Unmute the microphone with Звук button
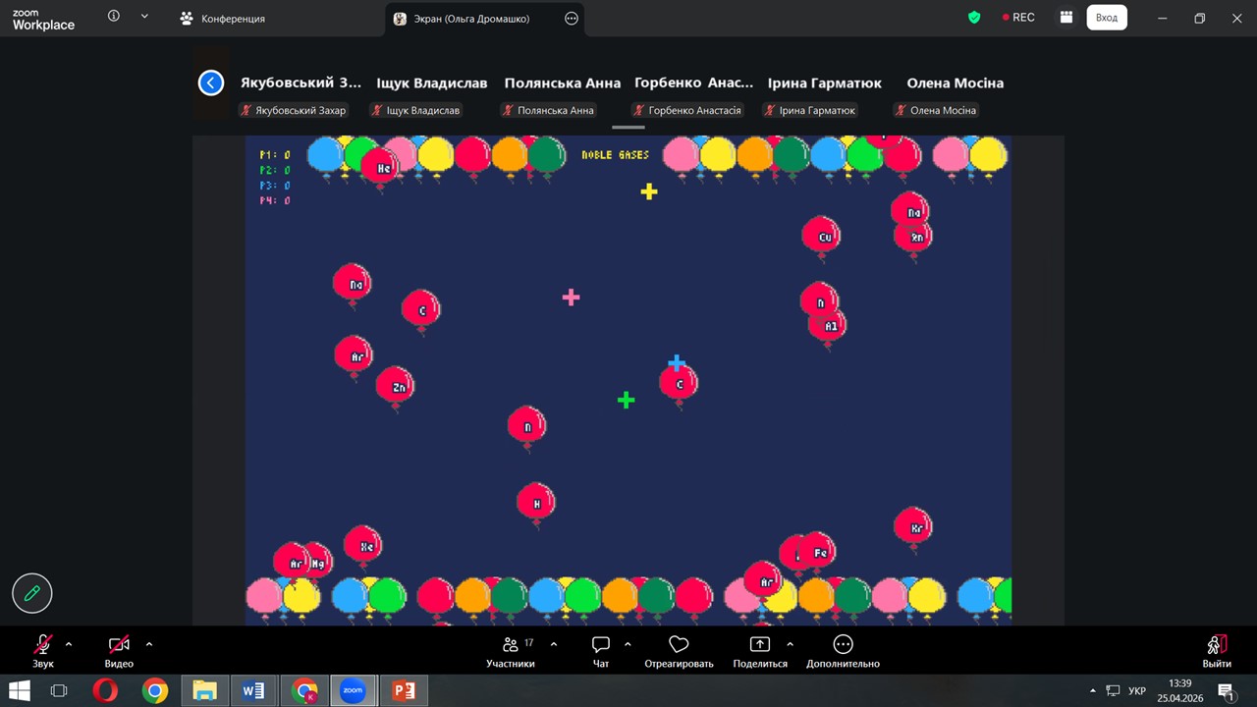Viewport: 1257px width, 707px height. (42, 645)
